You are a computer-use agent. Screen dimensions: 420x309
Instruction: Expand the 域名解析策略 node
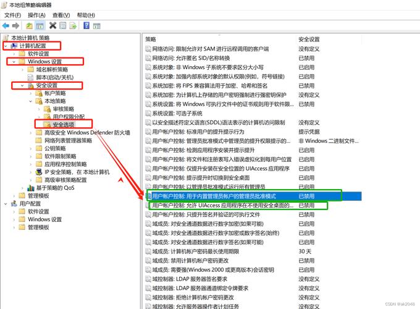point(22,70)
